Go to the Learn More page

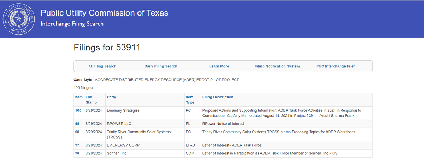click(219, 66)
